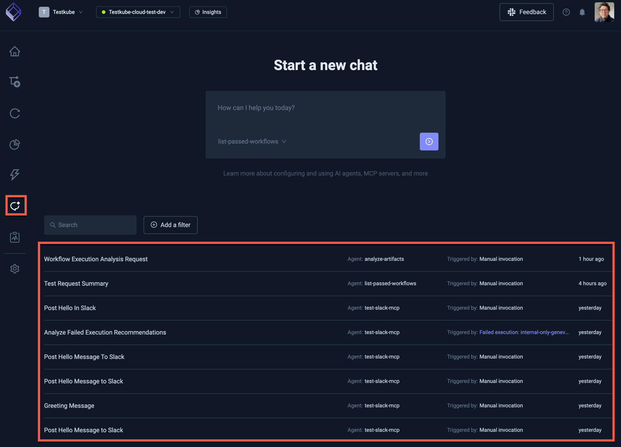Screen dimensions: 621x447
Task: Expand the list-passed-workflows agent selector
Action: (252, 141)
